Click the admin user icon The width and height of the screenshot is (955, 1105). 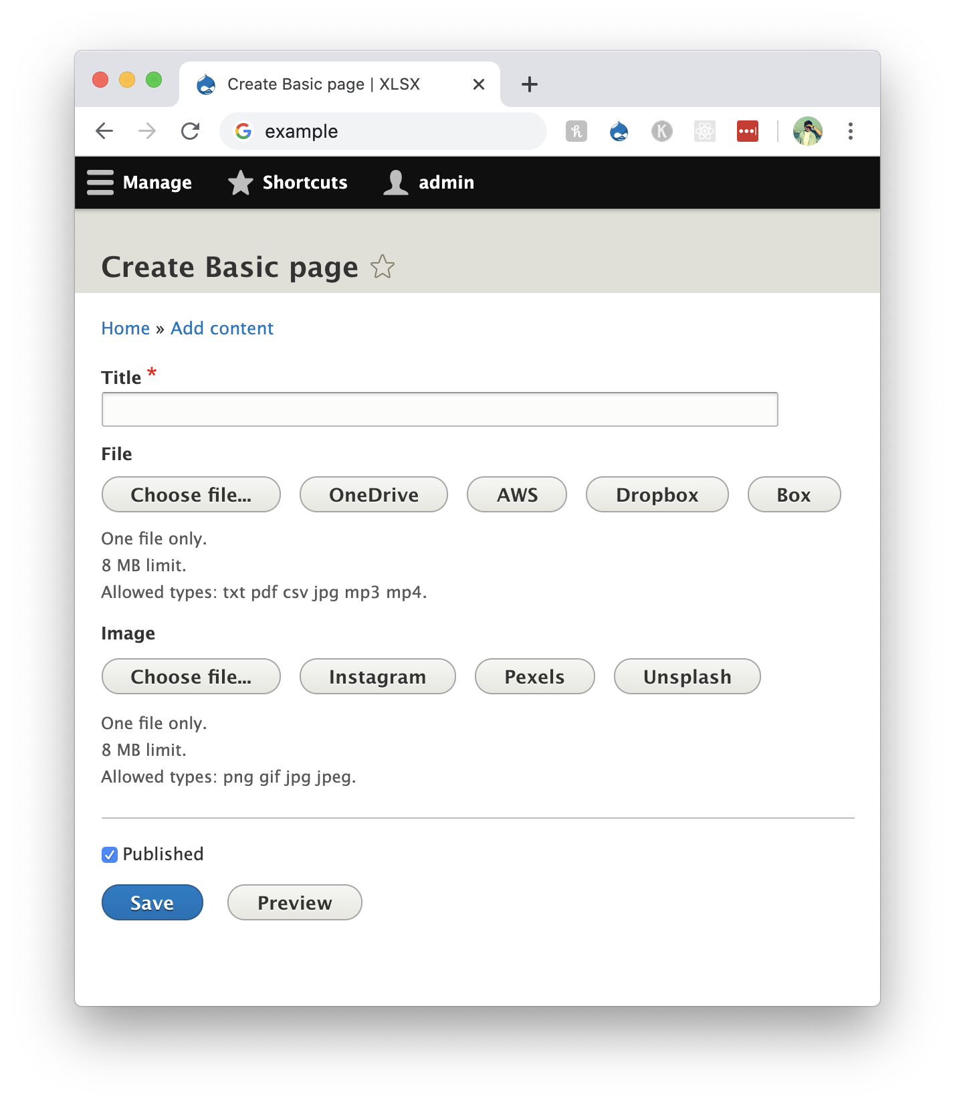[396, 183]
